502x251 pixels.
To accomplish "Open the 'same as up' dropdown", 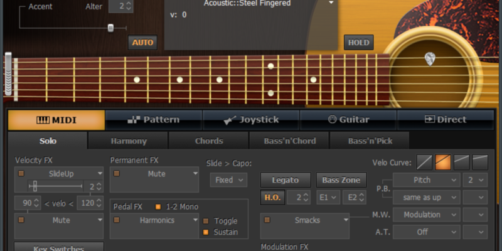I will (427, 198).
